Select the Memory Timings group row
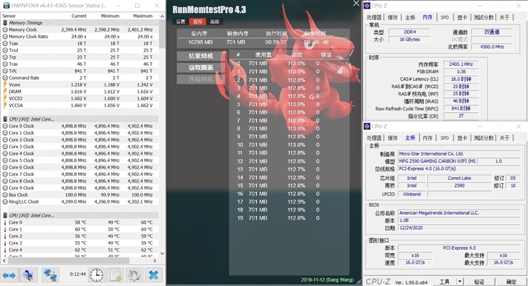Image resolution: width=528 pixels, height=286 pixels. [x=80, y=23]
